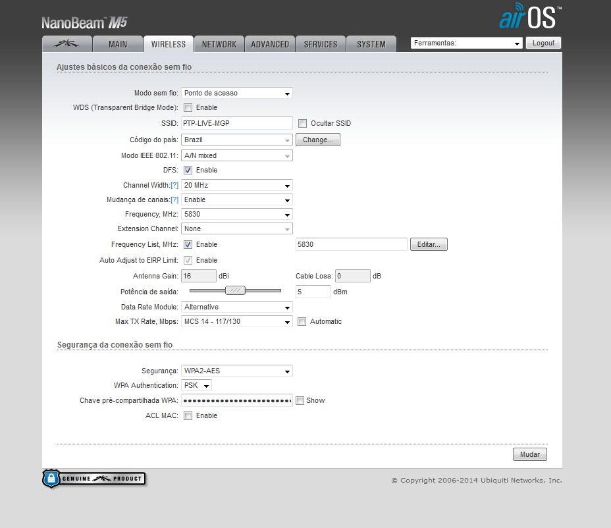Click the Frequency List 5830 field

click(352, 244)
